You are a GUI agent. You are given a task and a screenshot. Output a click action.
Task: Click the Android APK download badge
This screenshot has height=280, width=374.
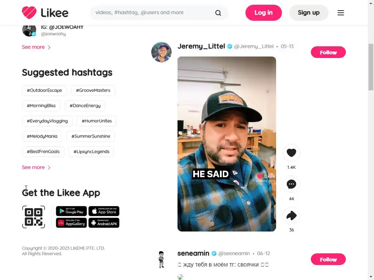tap(104, 223)
